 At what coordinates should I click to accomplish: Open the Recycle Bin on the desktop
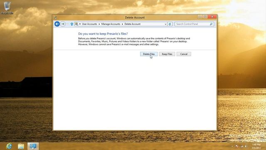pos(7,8)
